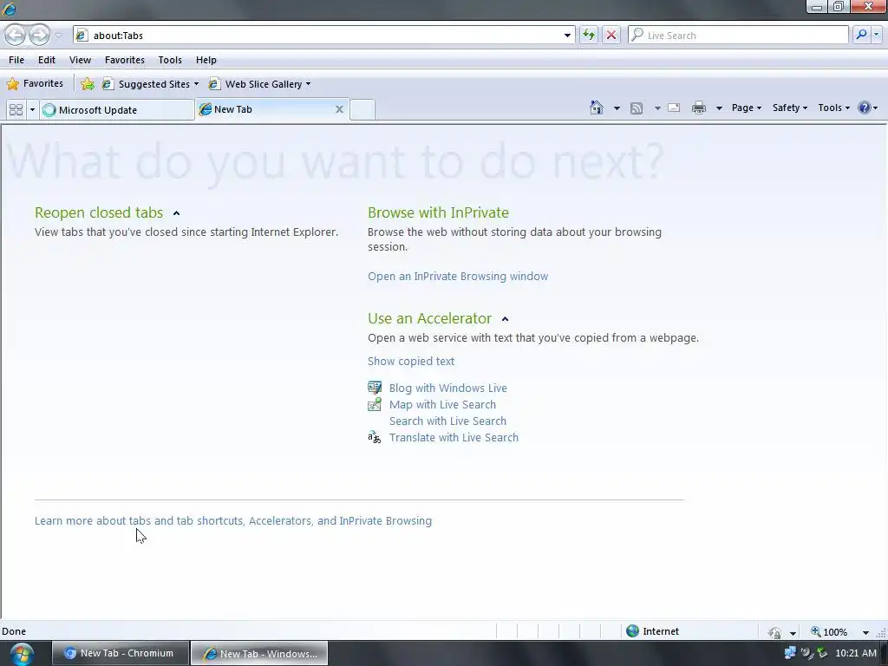Click the blank new tab button
The height and width of the screenshot is (666, 888).
pyautogui.click(x=362, y=110)
